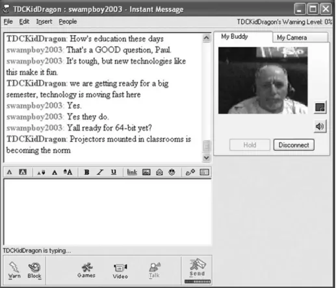Viewport: 336px width, 288px height.
Task: Decrease font size with the small A icon
Action: click(41, 173)
